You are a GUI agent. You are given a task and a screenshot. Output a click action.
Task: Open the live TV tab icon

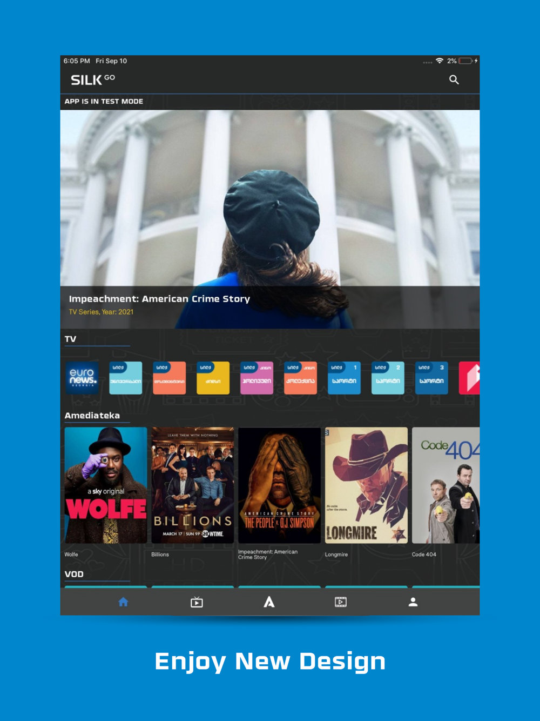click(x=197, y=602)
